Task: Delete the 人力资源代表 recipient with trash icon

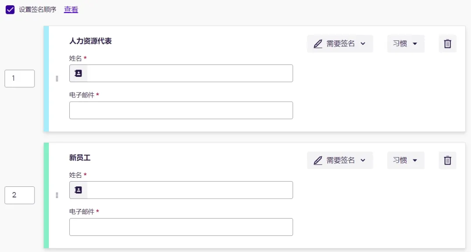Action: [447, 44]
